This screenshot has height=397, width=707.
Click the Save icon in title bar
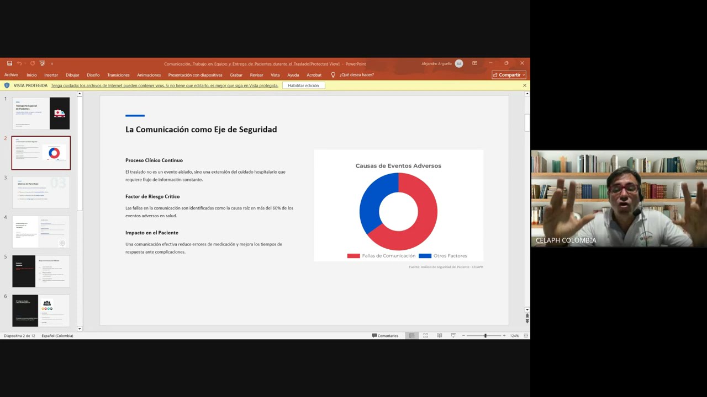[x=9, y=63]
